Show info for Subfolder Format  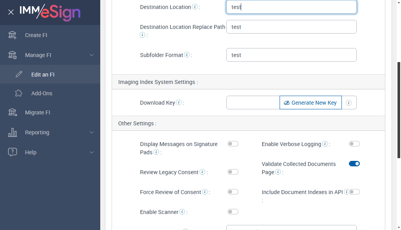(187, 55)
